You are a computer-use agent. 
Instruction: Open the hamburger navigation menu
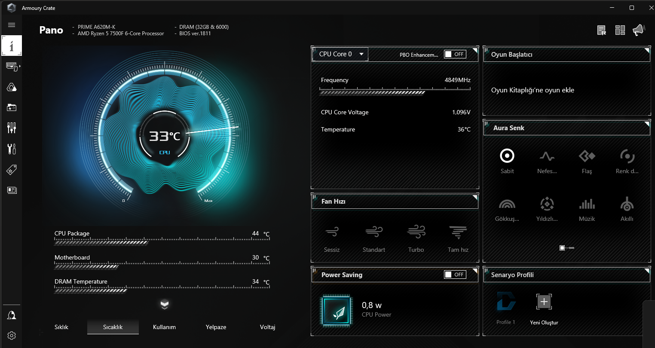click(x=12, y=25)
